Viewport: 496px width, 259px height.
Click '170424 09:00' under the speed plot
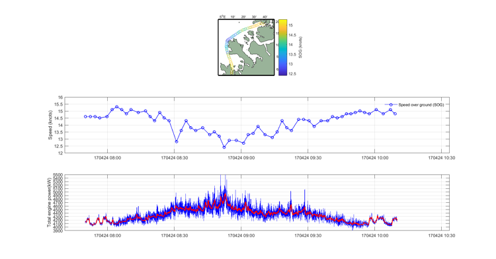[x=241, y=158]
